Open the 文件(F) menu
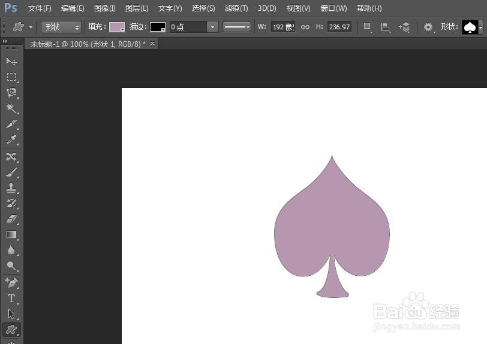This screenshot has height=344, width=487. click(40, 8)
